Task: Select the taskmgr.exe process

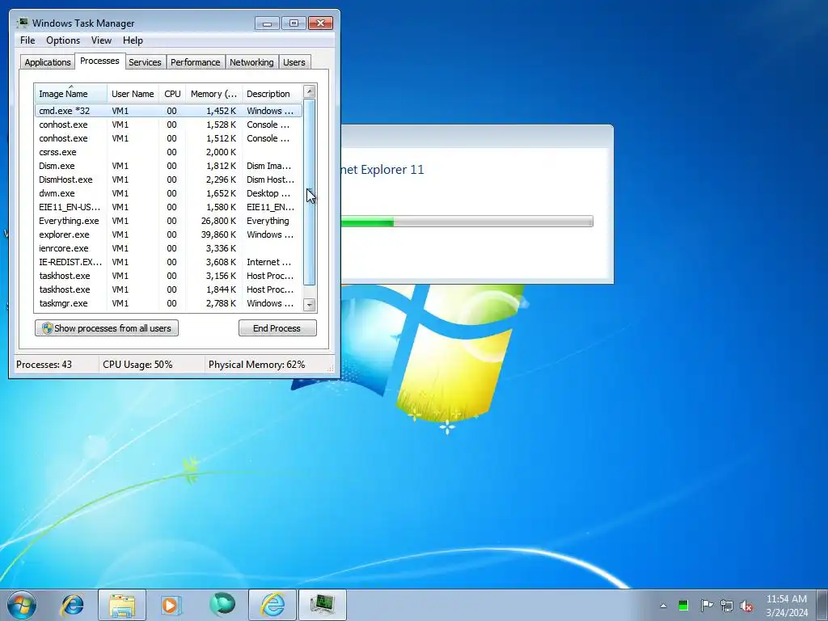Action: 168,303
